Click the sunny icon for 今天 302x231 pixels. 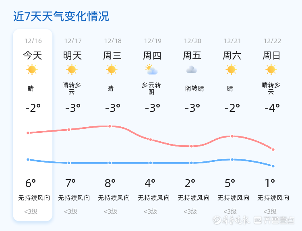[32, 70]
